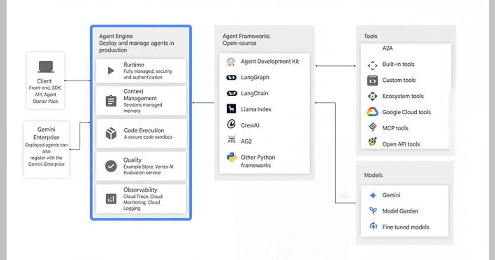Click the MCP tools icon
The width and height of the screenshot is (495, 260).
372,128
